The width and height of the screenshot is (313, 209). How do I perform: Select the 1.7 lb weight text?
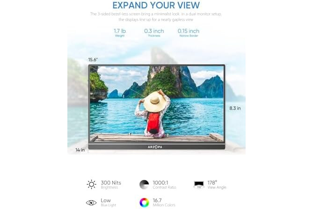(120, 33)
